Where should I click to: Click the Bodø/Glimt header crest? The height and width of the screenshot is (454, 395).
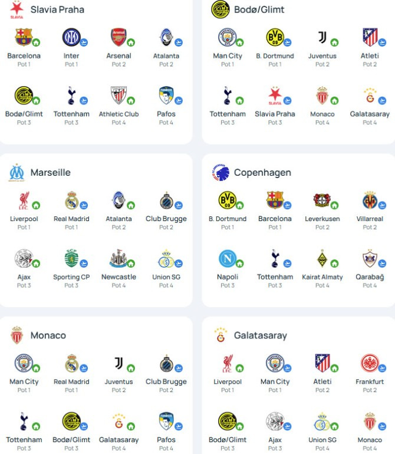click(x=220, y=9)
